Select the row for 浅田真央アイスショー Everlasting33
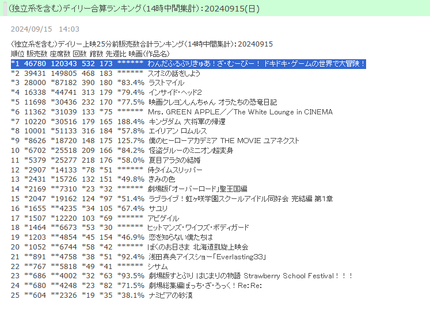Image resolution: width=430 pixels, height=334 pixels. coord(139,257)
